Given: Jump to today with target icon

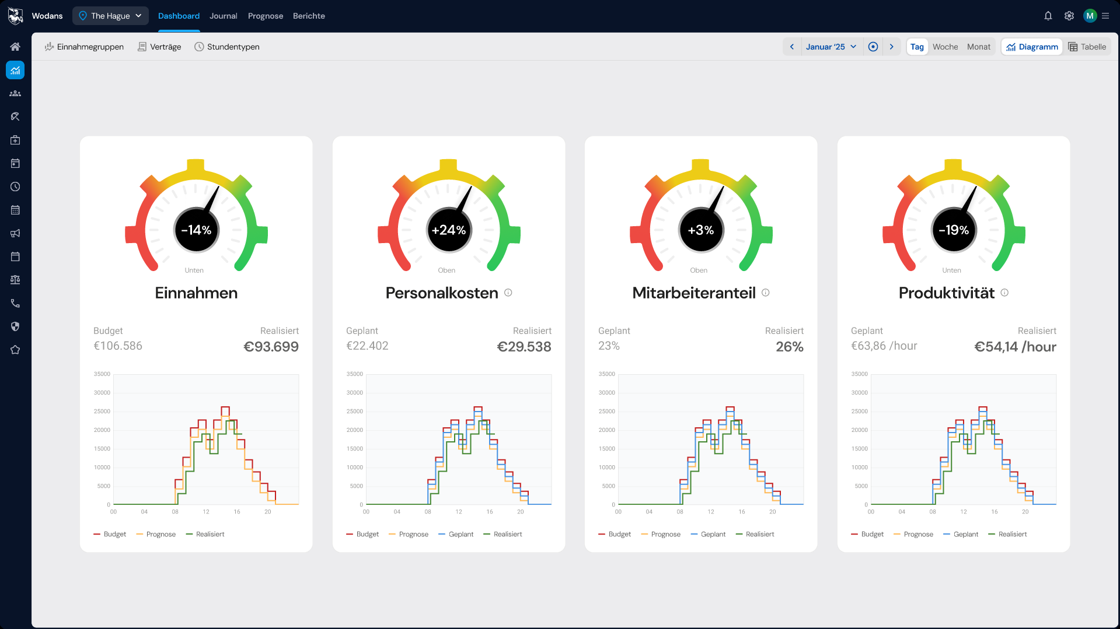Looking at the screenshot, I should tap(873, 47).
